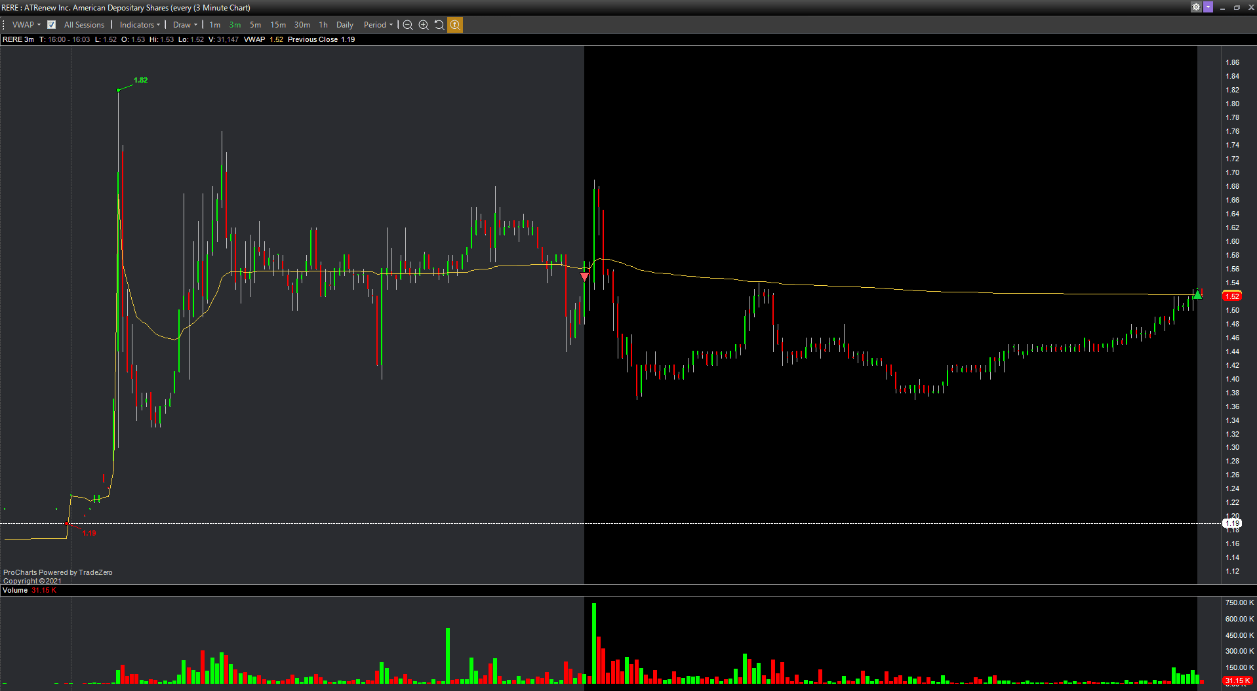Open chart settings gear icon
The width and height of the screenshot is (1257, 691).
tap(1196, 7)
